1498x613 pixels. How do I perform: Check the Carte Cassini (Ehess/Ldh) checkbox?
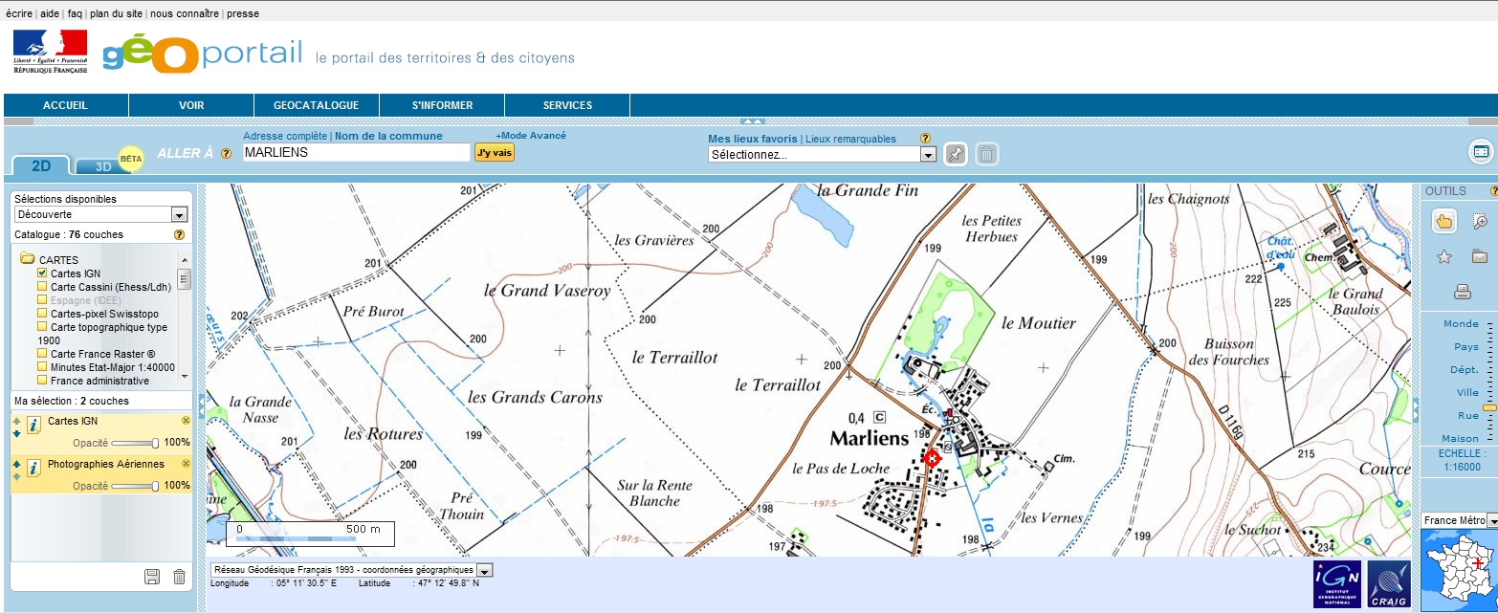tap(42, 287)
